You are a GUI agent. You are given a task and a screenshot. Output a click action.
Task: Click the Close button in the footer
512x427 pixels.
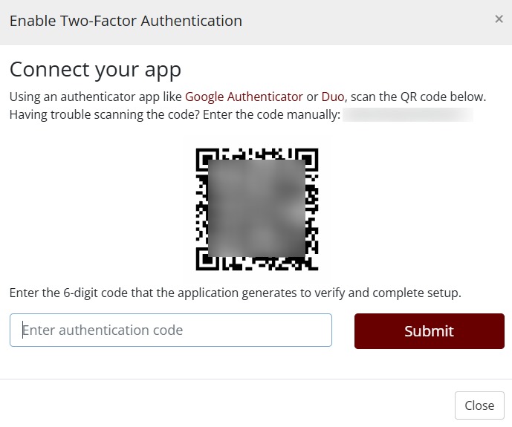(x=479, y=405)
